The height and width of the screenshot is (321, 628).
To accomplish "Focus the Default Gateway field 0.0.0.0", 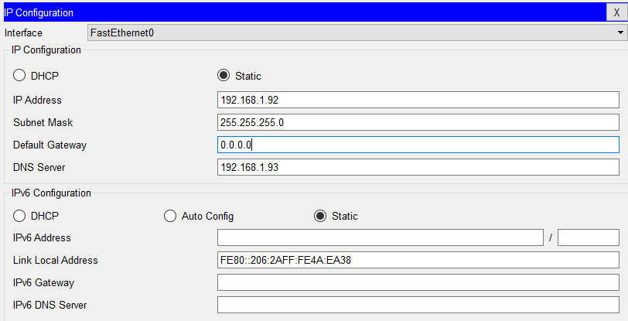I will [x=418, y=145].
